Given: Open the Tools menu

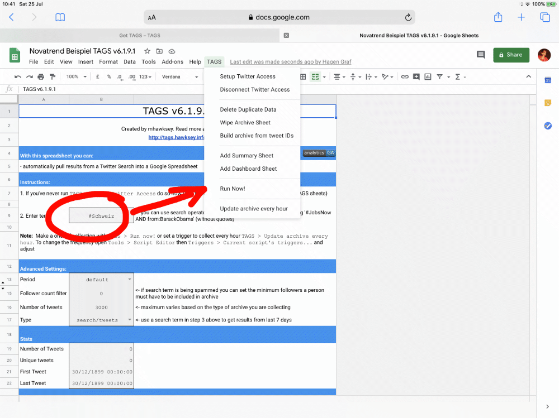Looking at the screenshot, I should pos(148,61).
